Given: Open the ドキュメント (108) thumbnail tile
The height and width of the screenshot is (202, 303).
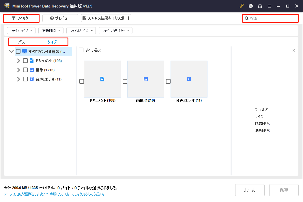Looking at the screenshot, I should (102, 79).
